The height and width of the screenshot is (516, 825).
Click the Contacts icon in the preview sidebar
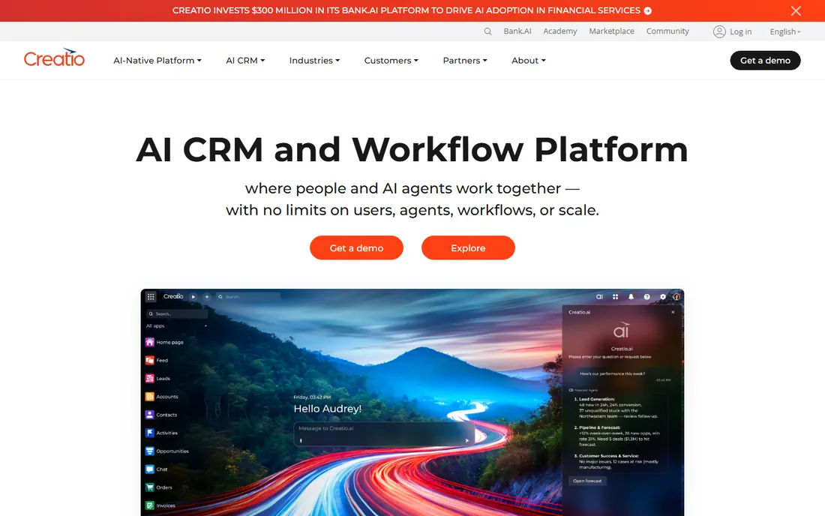(149, 415)
